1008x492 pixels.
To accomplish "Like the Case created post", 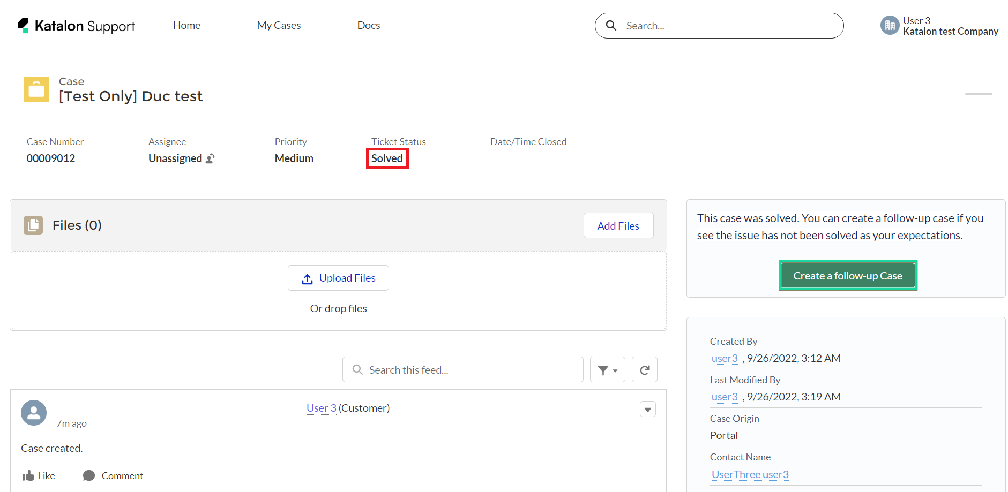I will click(x=39, y=475).
